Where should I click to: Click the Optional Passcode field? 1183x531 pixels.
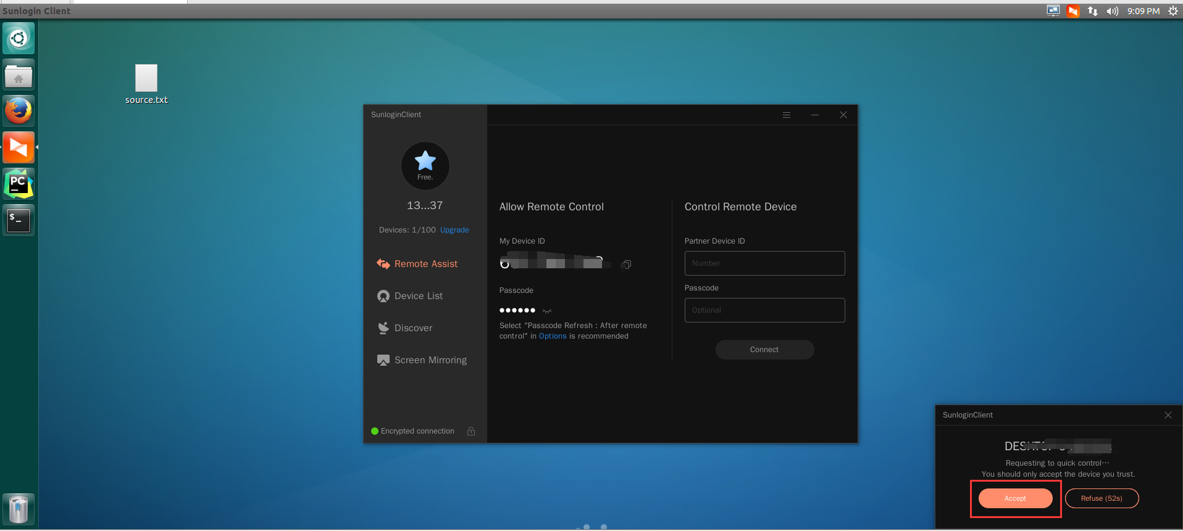(764, 310)
